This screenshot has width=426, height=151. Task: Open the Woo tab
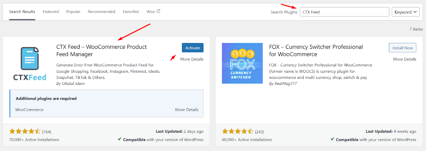coord(151,12)
